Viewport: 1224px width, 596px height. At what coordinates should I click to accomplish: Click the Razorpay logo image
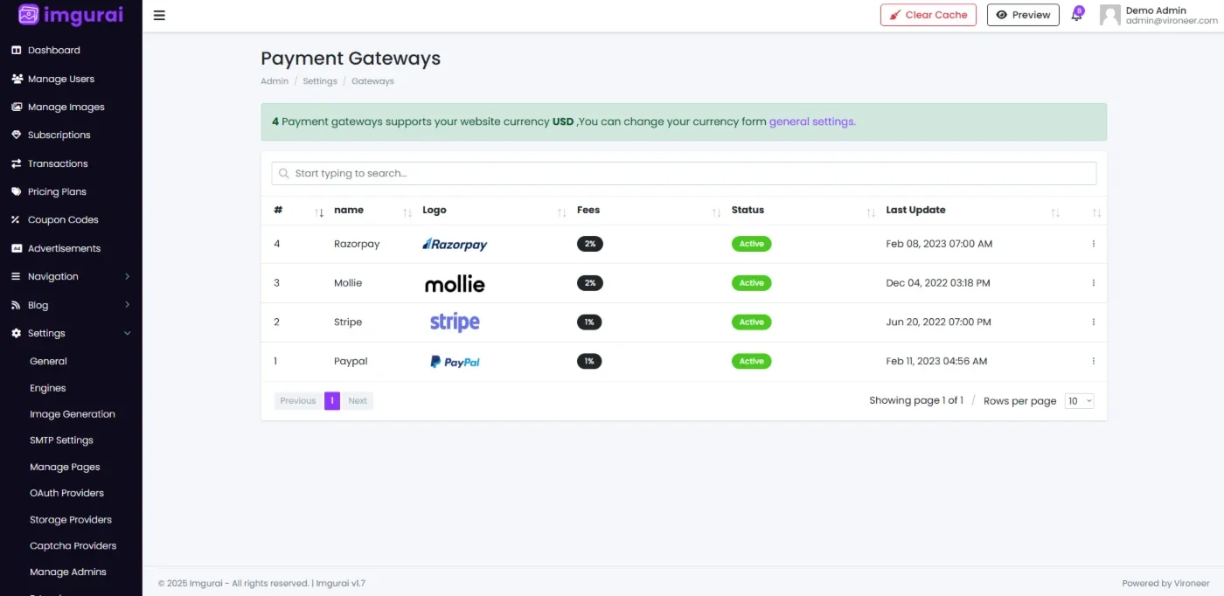click(x=455, y=245)
